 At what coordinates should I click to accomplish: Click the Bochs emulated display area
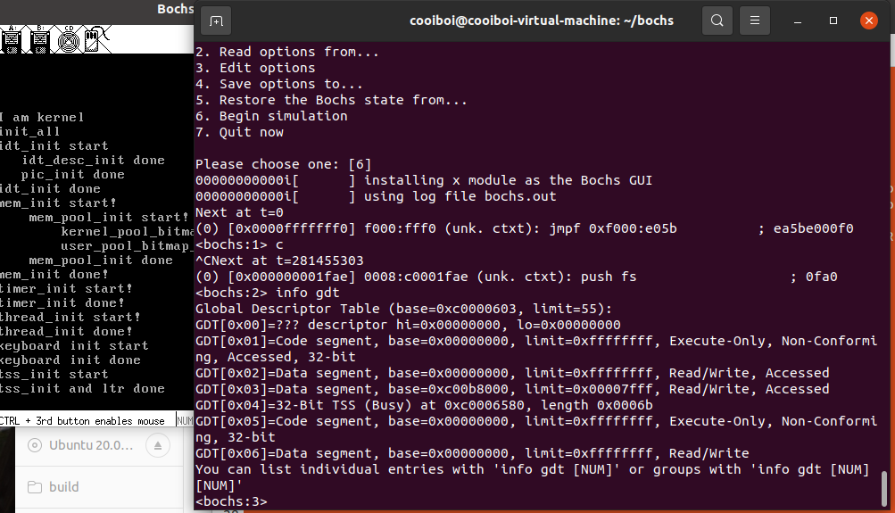pyautogui.click(x=97, y=231)
